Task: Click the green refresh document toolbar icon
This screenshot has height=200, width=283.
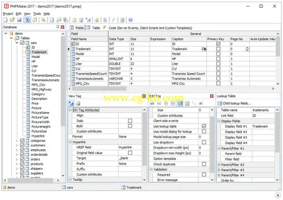Action: (122, 20)
